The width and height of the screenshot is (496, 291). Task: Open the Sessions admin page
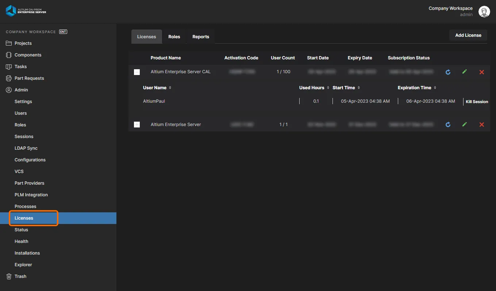point(24,137)
